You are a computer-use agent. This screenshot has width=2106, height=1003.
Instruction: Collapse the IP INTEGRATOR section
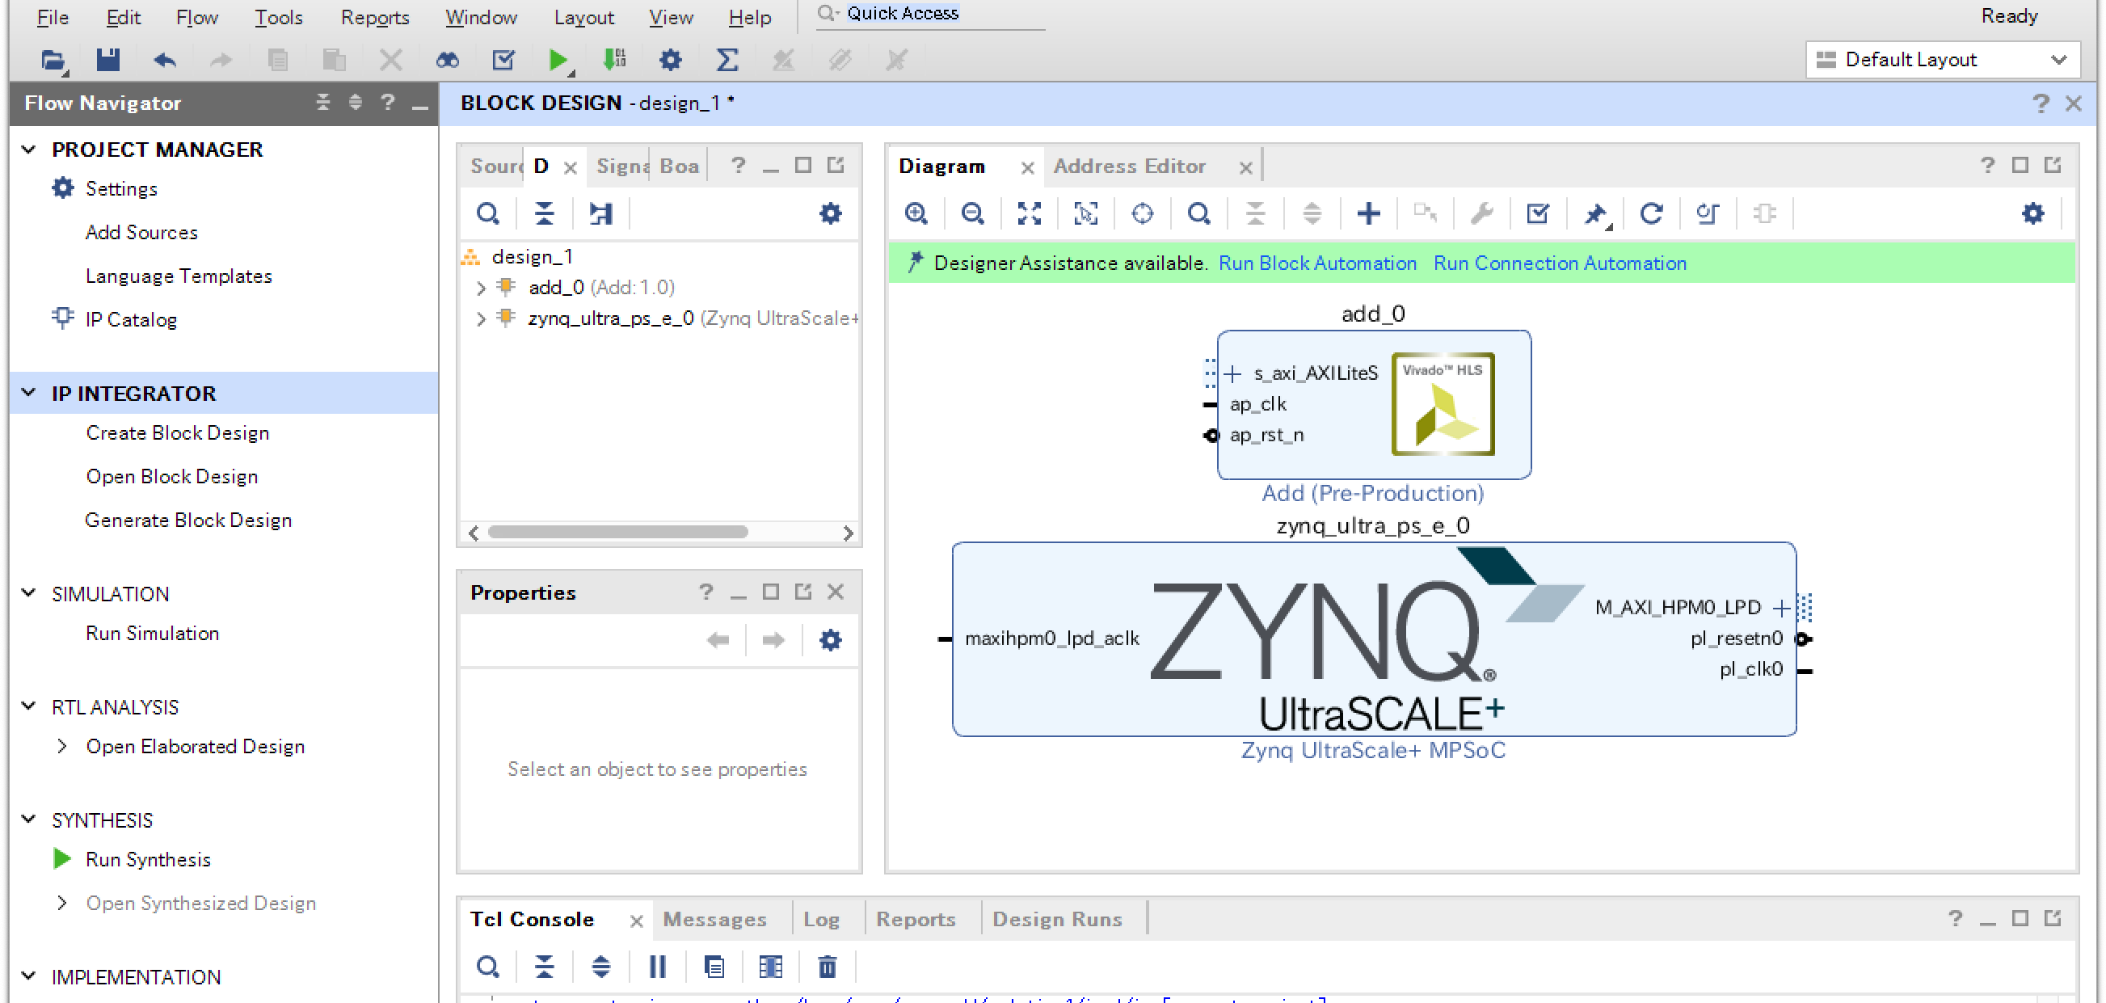coord(29,393)
